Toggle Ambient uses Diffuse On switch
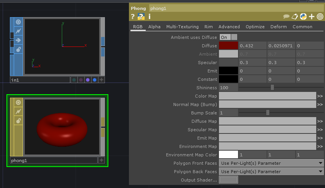325x188 pixels. [x=228, y=37]
